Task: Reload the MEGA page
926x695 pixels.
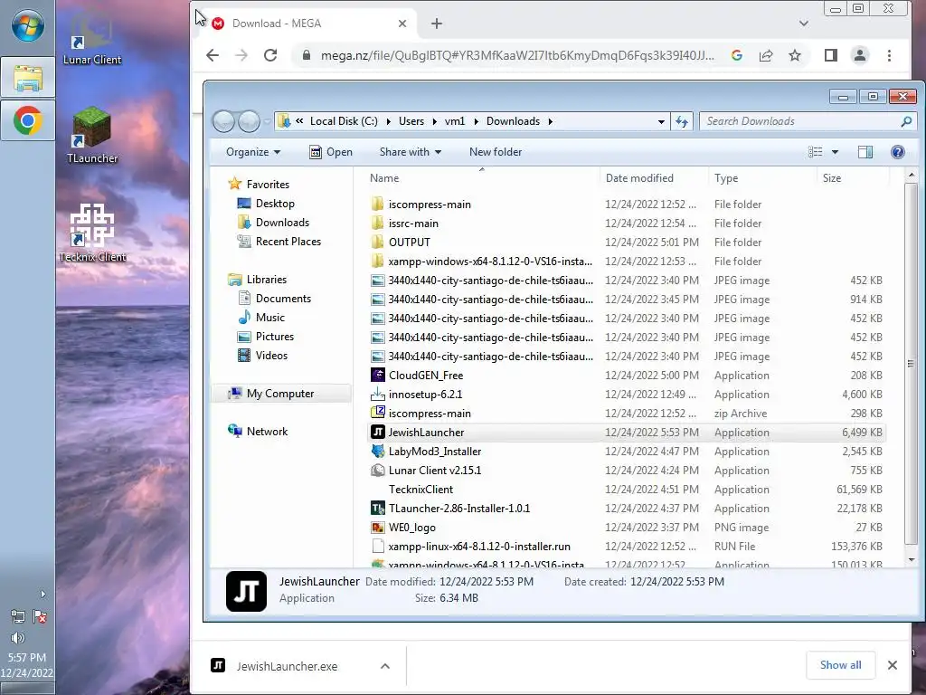Action: 270,55
